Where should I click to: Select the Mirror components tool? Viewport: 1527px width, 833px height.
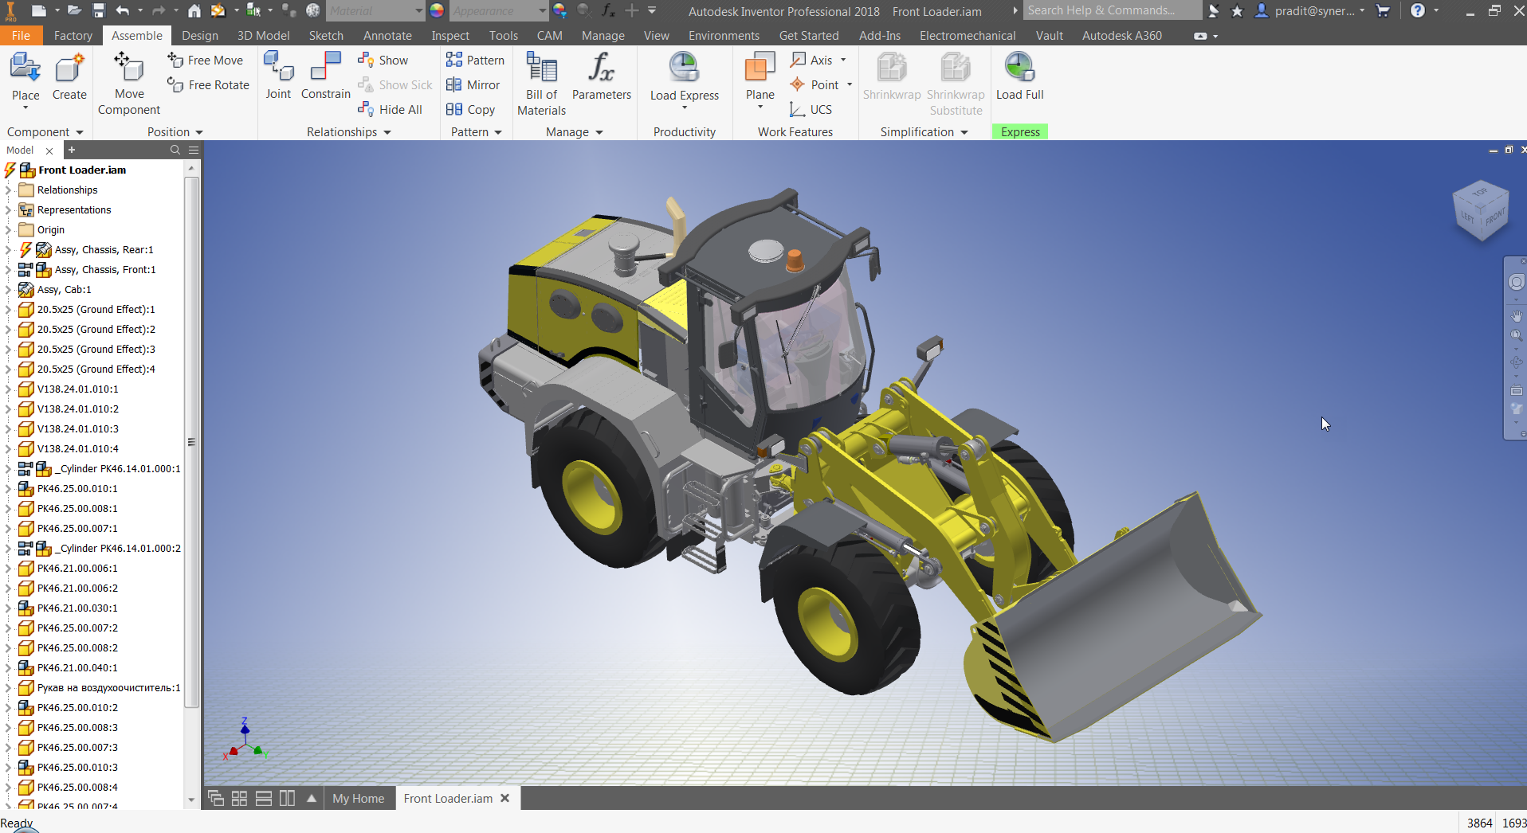(473, 84)
